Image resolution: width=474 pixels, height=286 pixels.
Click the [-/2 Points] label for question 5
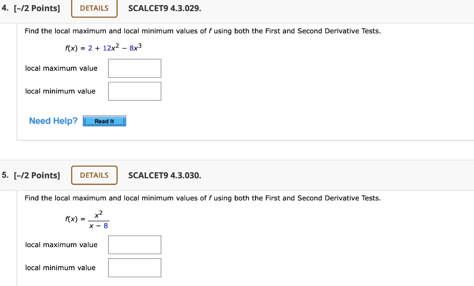point(36,175)
